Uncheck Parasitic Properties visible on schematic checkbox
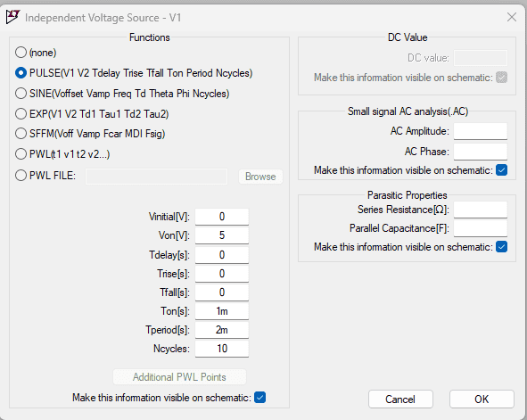This screenshot has height=420, width=527. [501, 247]
